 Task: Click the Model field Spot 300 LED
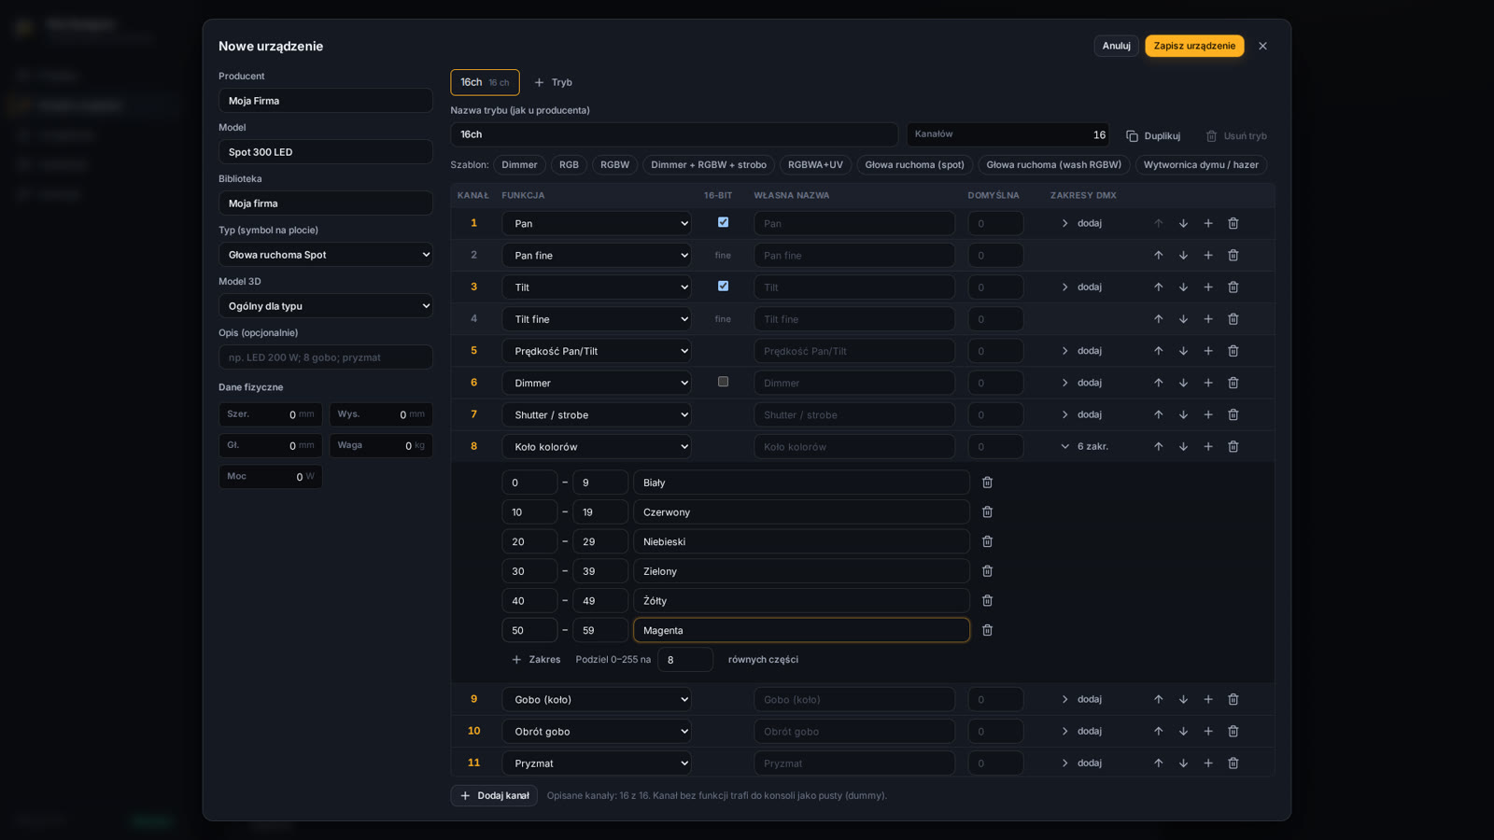point(326,152)
